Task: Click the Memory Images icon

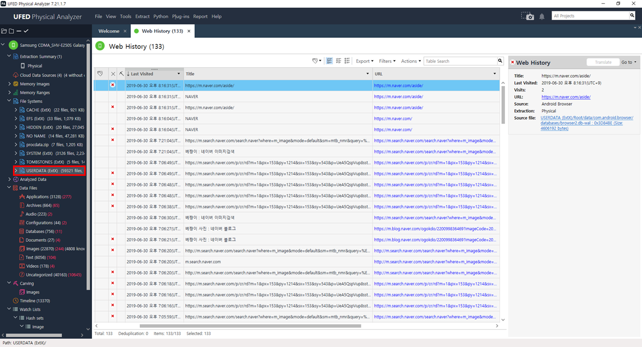Action: pos(16,84)
